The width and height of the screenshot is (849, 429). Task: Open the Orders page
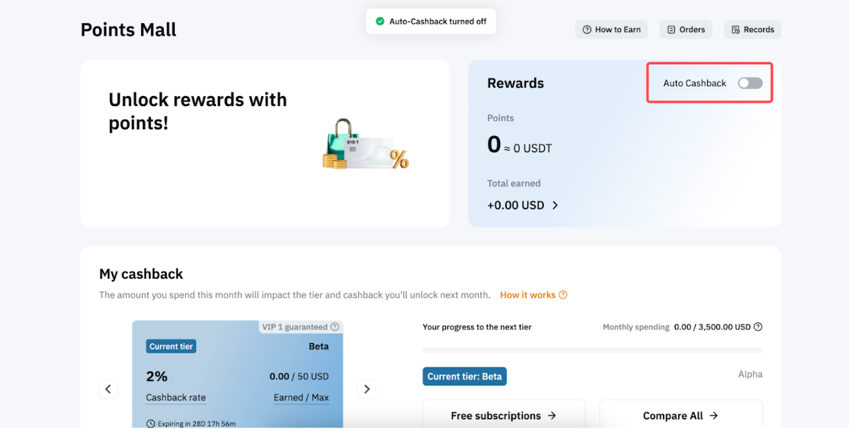(x=686, y=30)
